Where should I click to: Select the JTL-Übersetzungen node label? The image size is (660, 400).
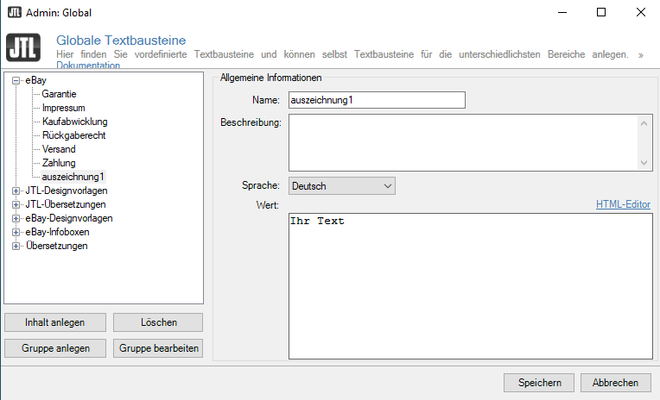click(x=66, y=204)
